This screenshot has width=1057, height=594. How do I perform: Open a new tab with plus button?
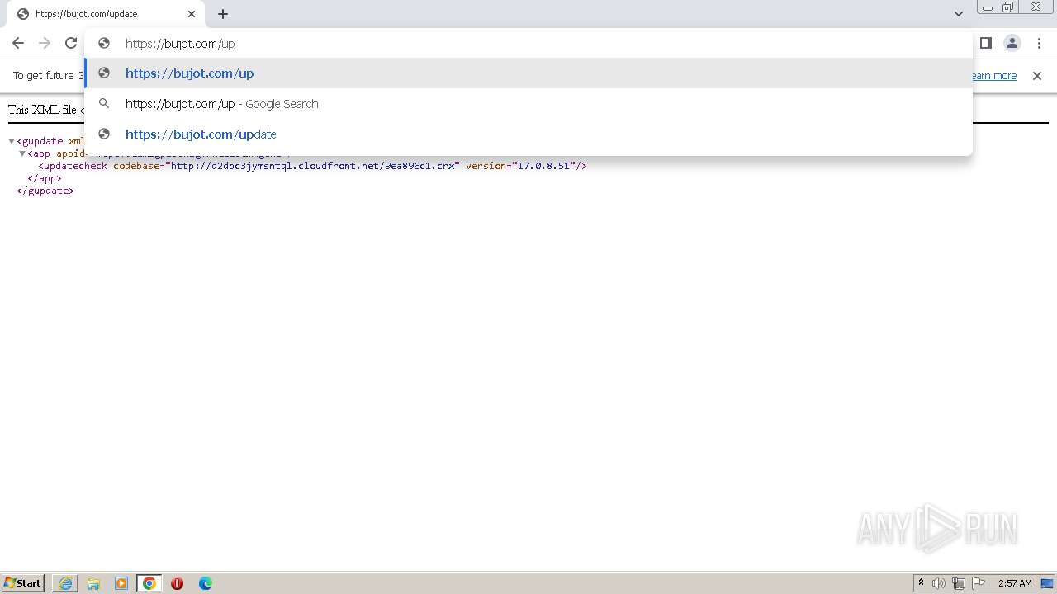[223, 14]
